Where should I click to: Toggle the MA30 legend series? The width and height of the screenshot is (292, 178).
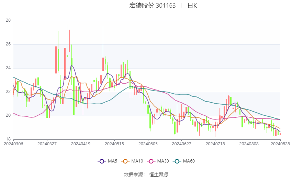(158, 161)
